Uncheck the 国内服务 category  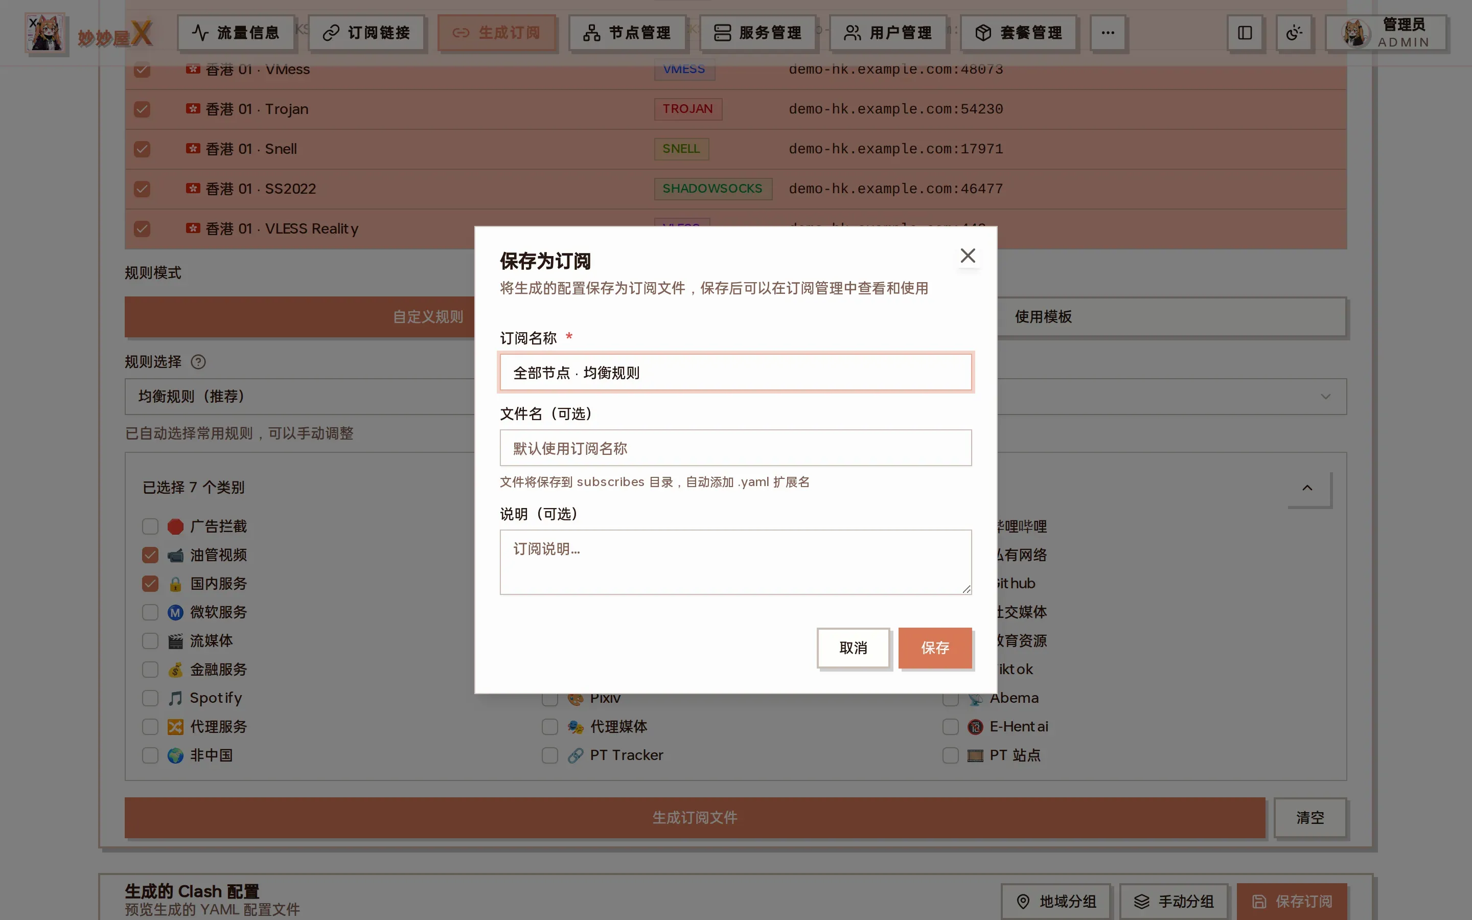(150, 584)
